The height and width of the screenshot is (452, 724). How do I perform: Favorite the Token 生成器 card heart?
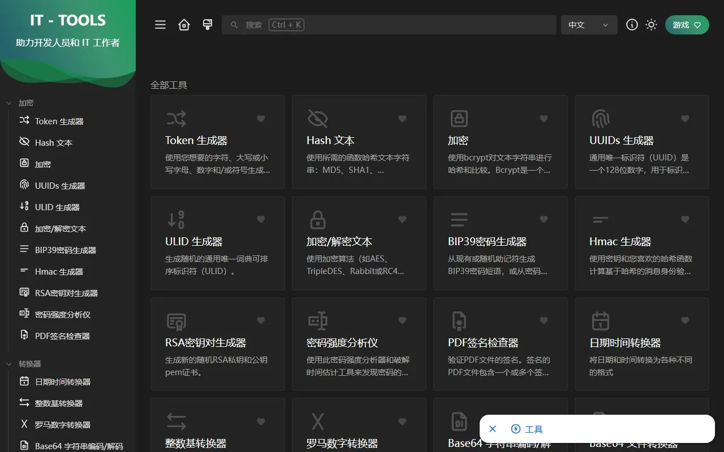tap(261, 119)
